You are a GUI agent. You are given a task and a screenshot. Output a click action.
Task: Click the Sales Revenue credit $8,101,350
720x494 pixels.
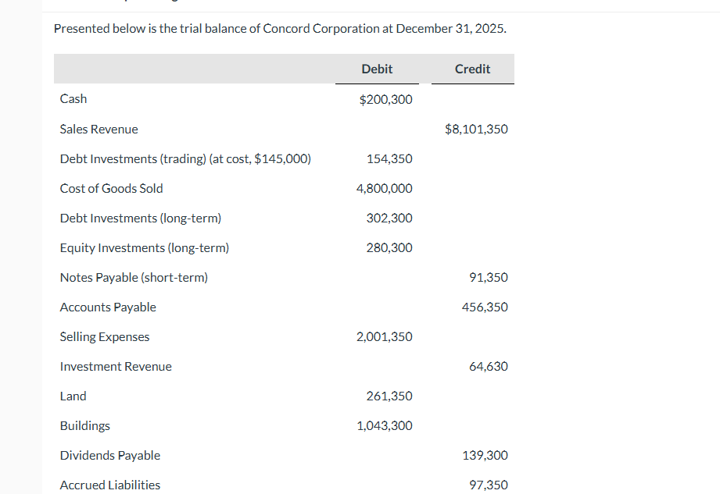[x=476, y=129]
